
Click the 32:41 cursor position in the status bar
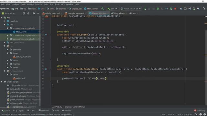(164, 114)
